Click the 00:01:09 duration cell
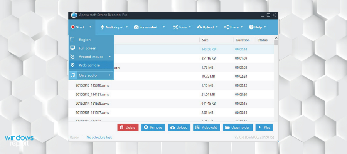This screenshot has width=347, height=154. point(241,59)
